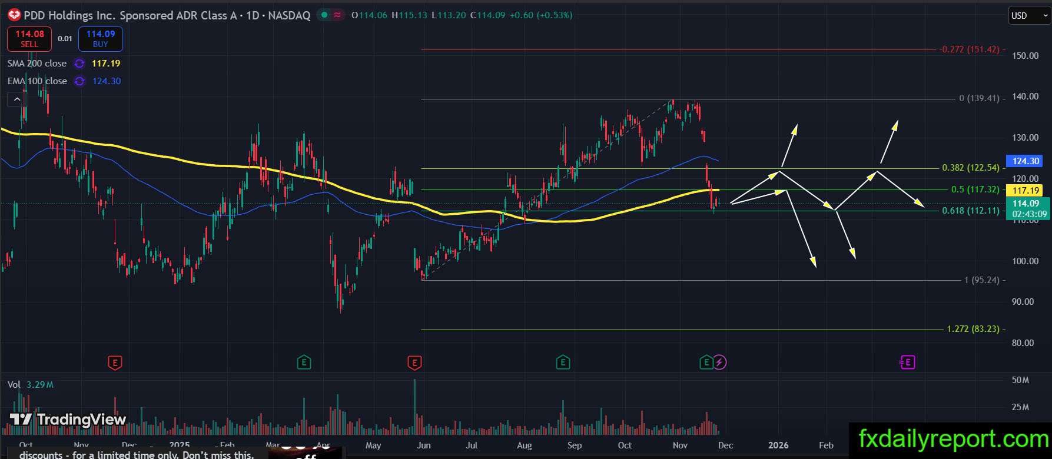Click the blue BUY 114.09 button
The height and width of the screenshot is (459, 1052).
pyautogui.click(x=101, y=39)
